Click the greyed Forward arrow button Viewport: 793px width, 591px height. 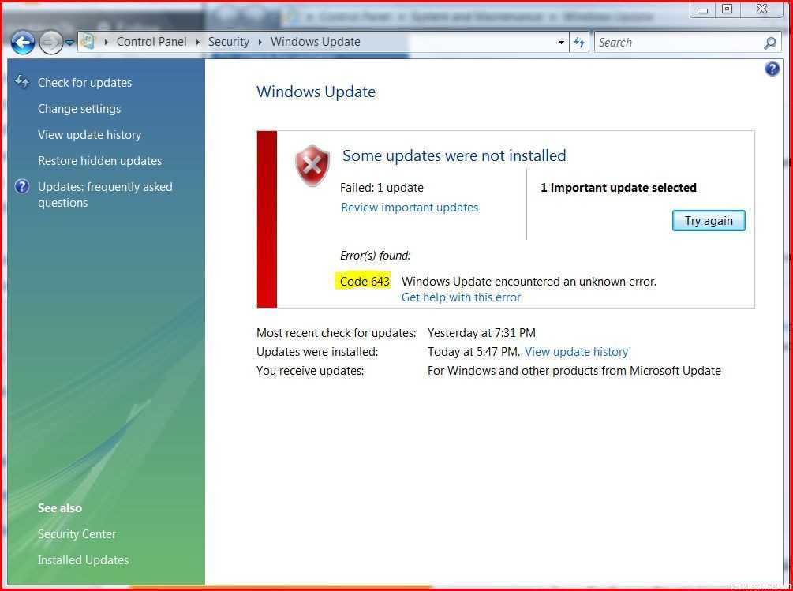[50, 43]
